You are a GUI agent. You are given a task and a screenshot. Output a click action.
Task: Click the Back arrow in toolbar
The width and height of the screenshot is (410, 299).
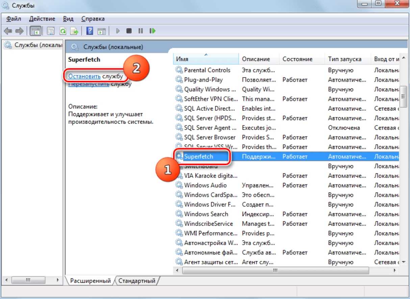click(8, 31)
